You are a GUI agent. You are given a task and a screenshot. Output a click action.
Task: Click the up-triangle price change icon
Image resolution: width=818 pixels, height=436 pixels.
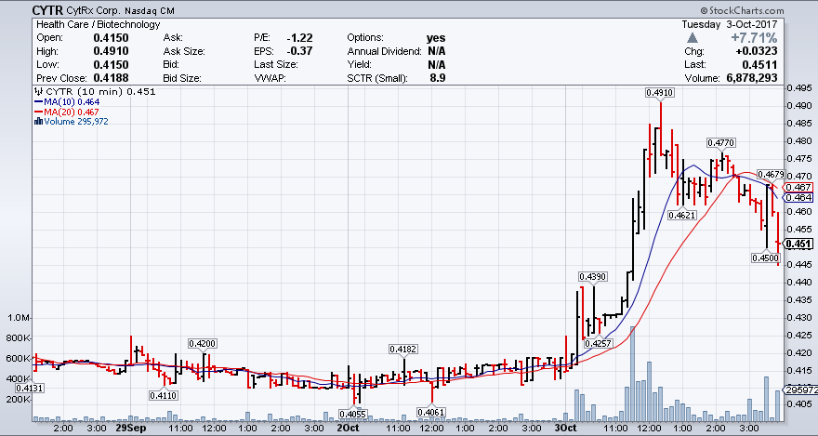[693, 38]
